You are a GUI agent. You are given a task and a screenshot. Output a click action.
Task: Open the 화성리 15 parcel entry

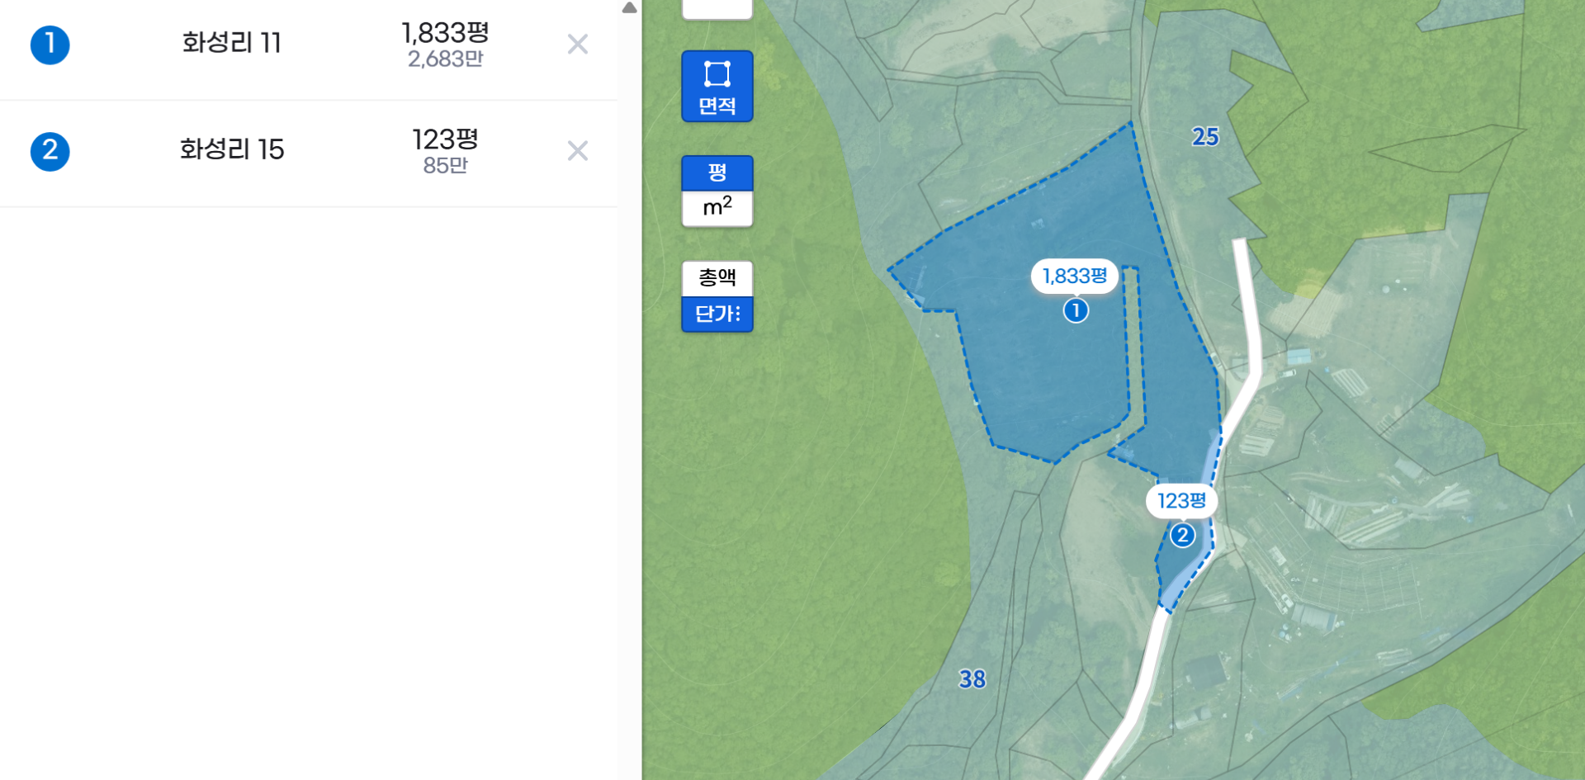[232, 149]
